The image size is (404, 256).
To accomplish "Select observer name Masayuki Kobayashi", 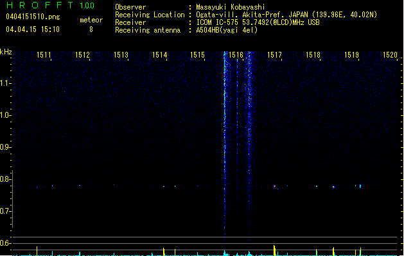I will (231, 7).
